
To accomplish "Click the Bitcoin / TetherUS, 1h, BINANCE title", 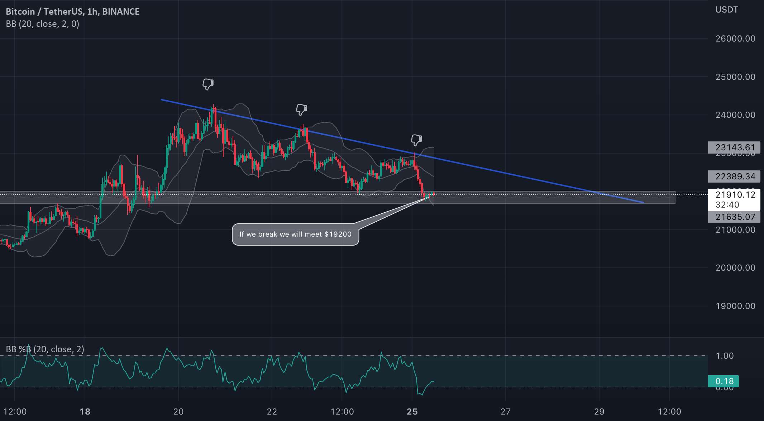I will (73, 11).
